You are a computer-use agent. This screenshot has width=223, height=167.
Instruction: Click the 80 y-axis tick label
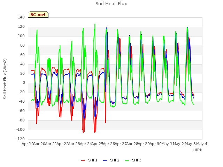[x=22, y=45]
